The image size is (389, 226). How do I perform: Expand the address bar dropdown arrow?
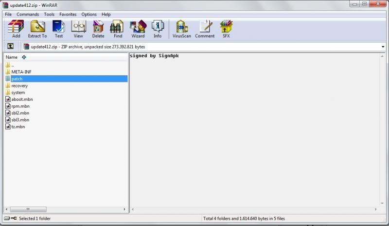pos(383,47)
